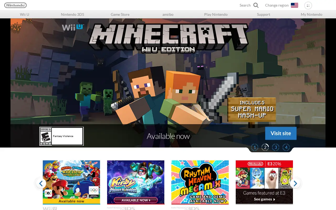The height and width of the screenshot is (210, 336).
Task: Click Nintendo 3DS logo under Kirby card
Action: (x=121, y=208)
